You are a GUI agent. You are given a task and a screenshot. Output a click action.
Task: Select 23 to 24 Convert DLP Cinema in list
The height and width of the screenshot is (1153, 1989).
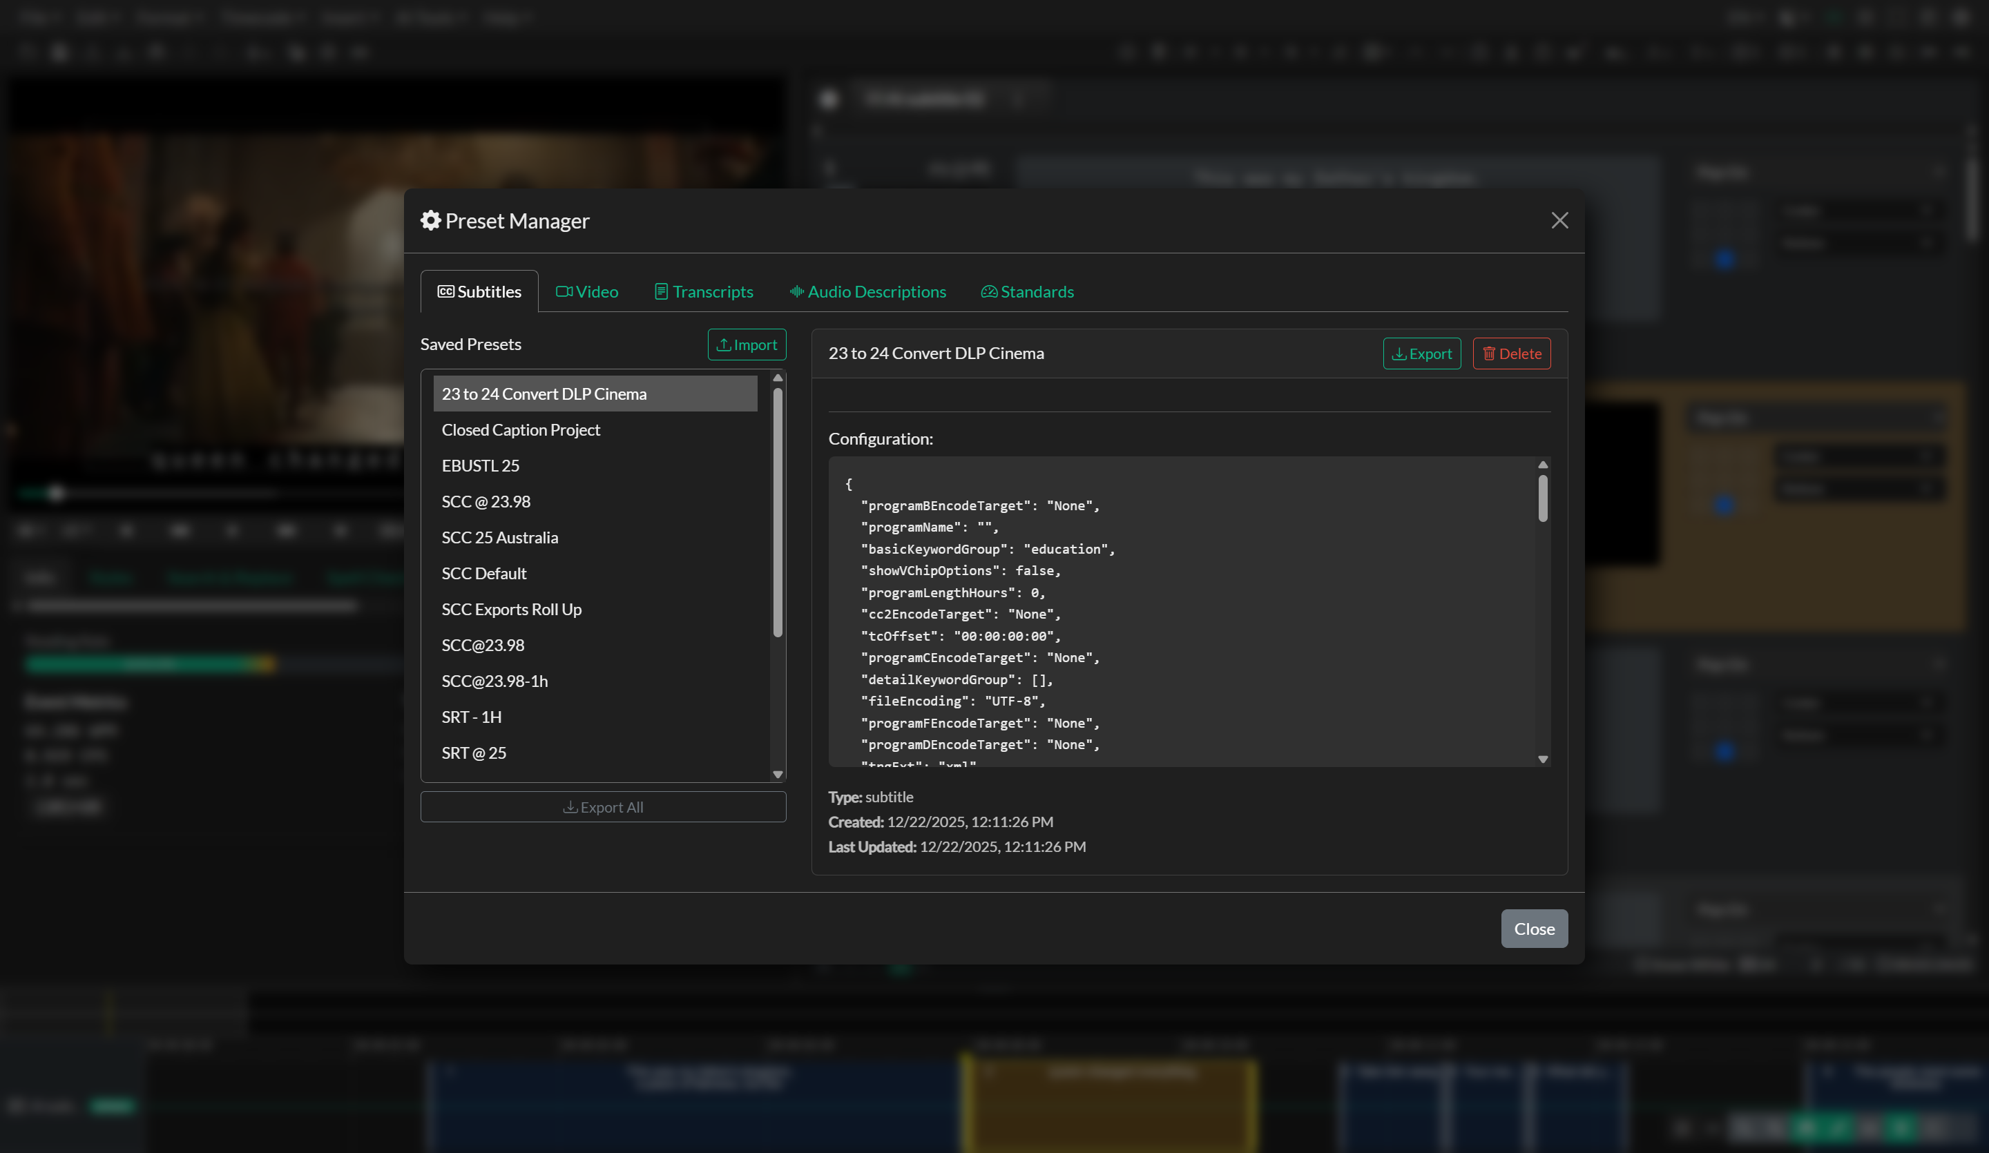(x=595, y=394)
